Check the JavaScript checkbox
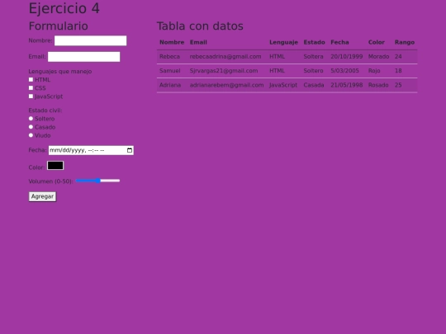446x334 pixels. tap(31, 96)
